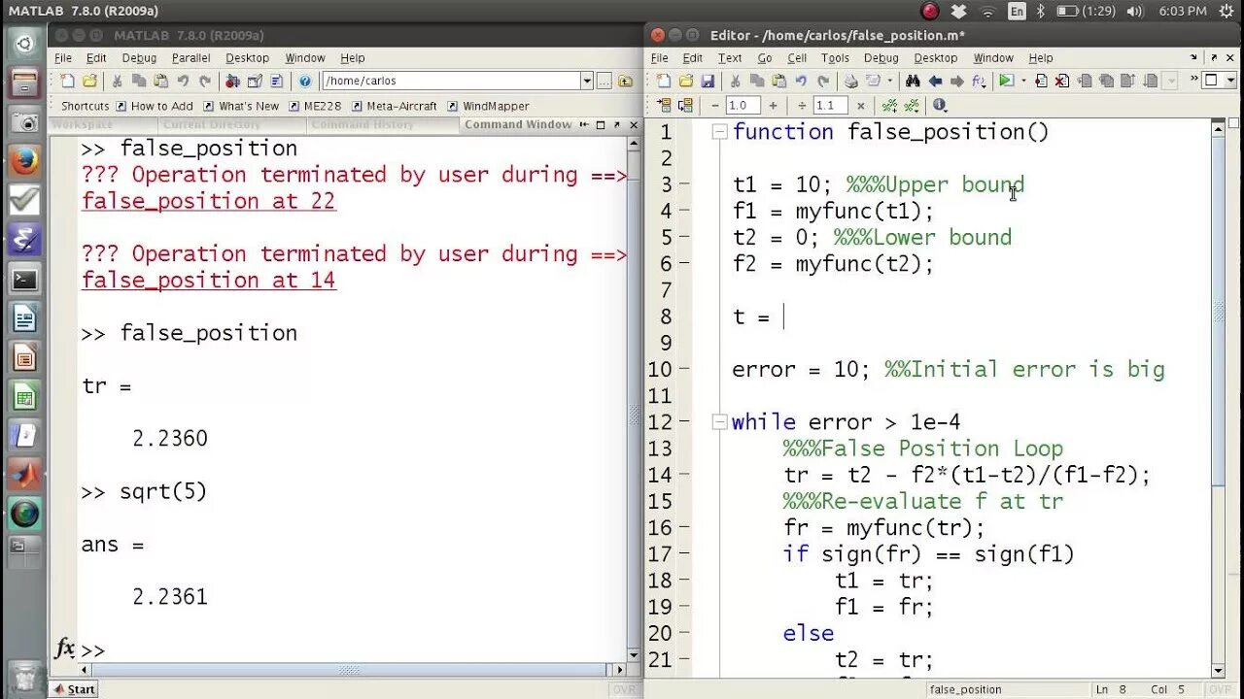Viewport: 1244px width, 699px height.
Task: Open Text menu in Editor
Action: pos(730,58)
